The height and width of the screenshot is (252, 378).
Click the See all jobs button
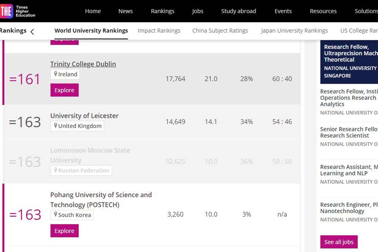[339, 242]
